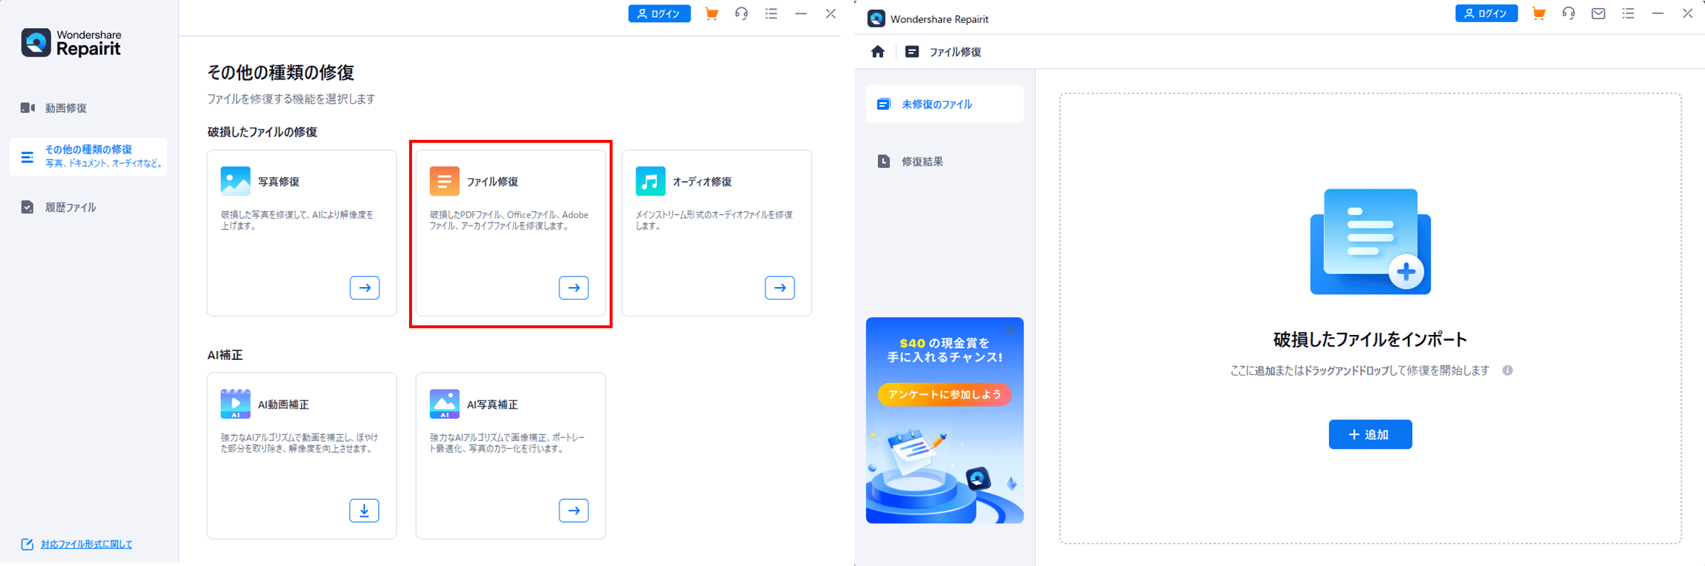Click the オーディオ修復 music note icon
This screenshot has height=566, width=1705.
pyautogui.click(x=650, y=181)
